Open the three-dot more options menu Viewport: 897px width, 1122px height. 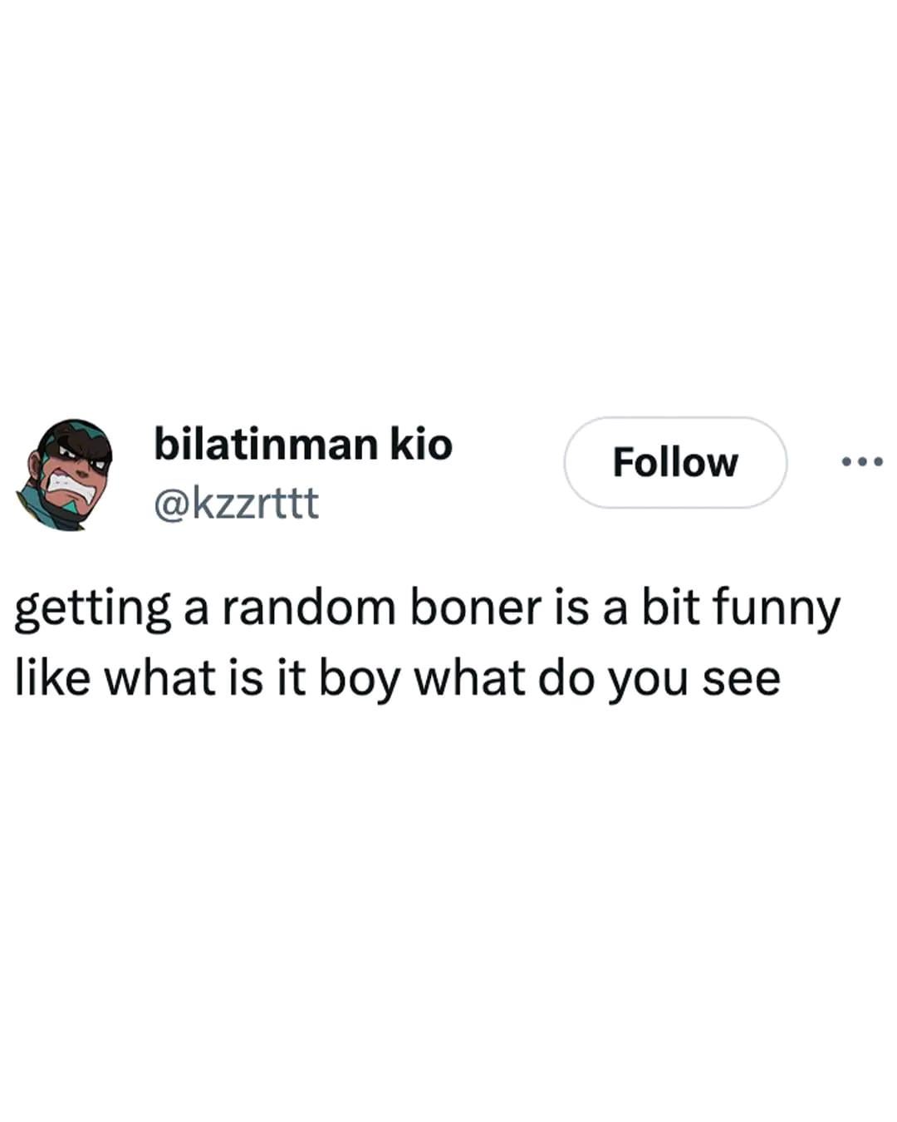tap(862, 460)
